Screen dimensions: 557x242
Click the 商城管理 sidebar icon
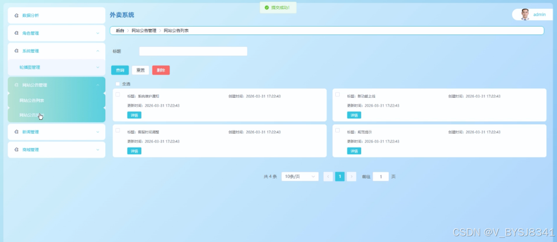(16, 150)
